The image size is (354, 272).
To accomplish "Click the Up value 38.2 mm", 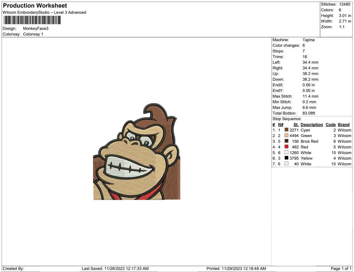I will coord(310,74).
